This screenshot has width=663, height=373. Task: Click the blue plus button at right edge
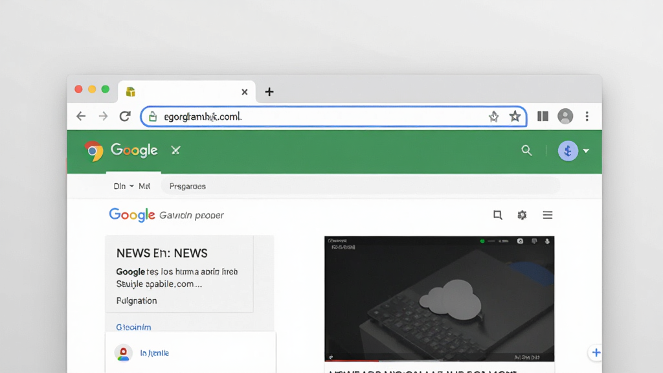(x=596, y=352)
